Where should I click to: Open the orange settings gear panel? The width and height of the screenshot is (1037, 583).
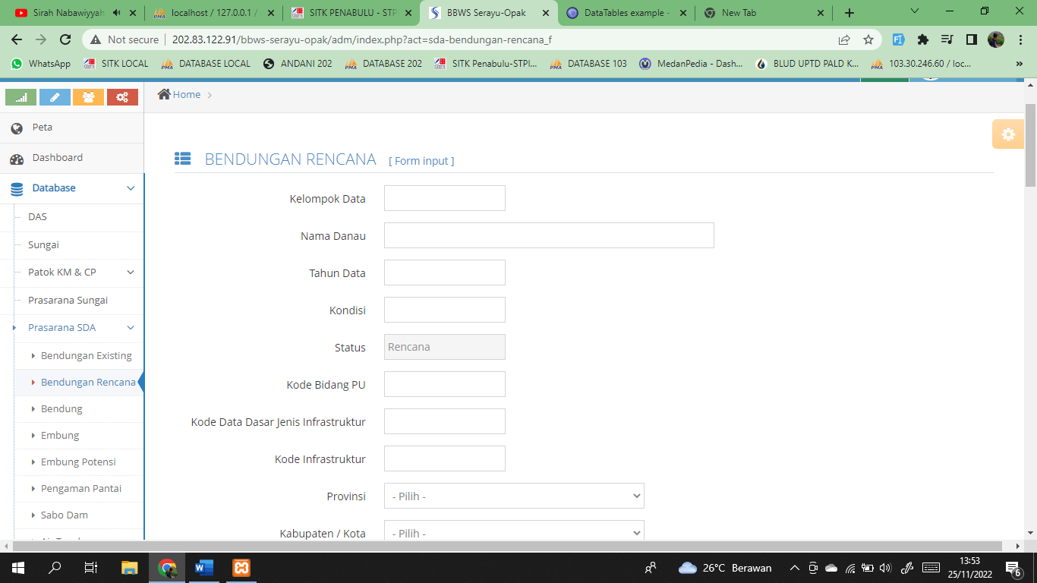click(1007, 134)
